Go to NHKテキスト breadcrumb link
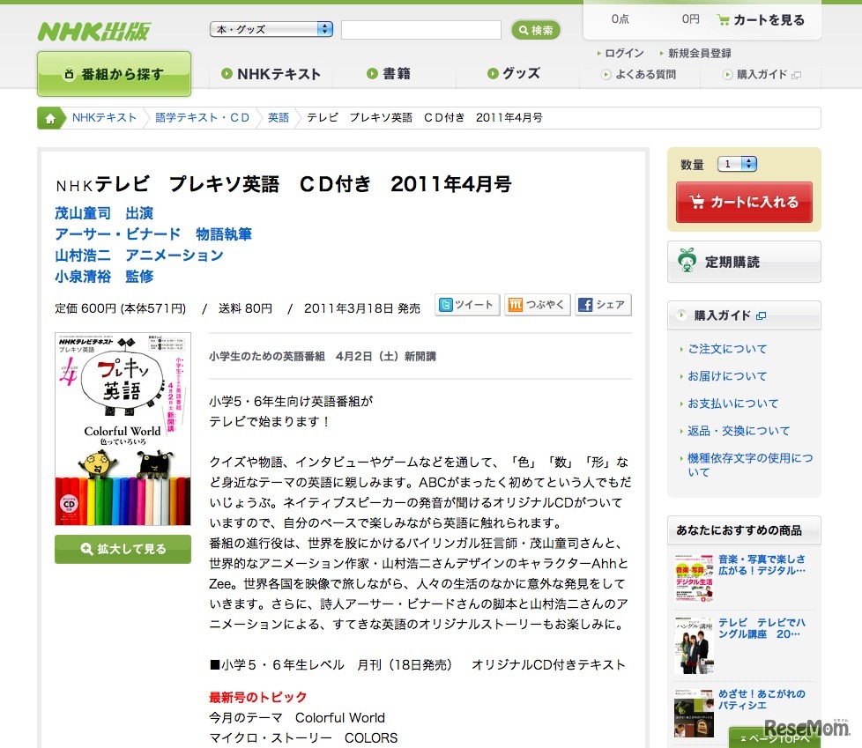 tap(104, 117)
